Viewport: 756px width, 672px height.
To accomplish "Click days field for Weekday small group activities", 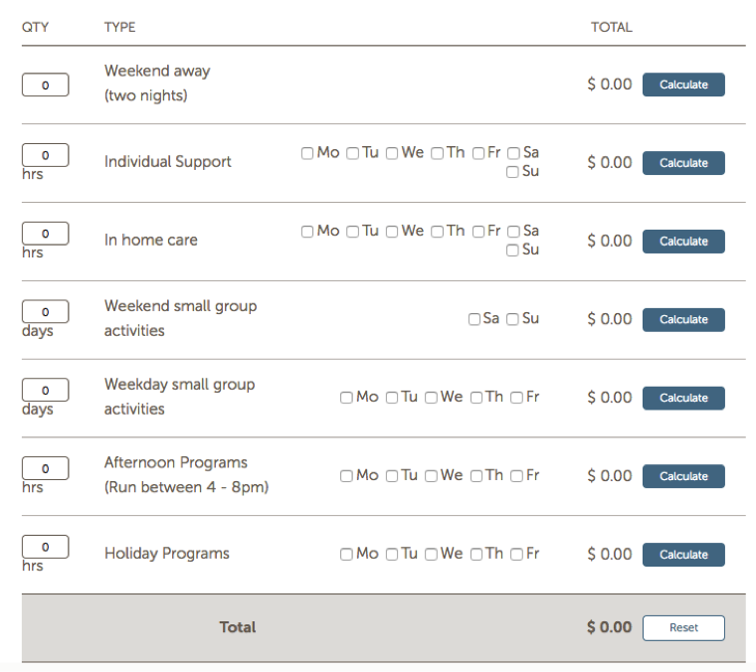I will [46, 390].
